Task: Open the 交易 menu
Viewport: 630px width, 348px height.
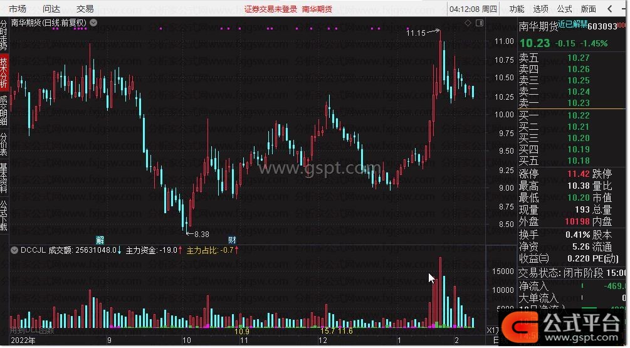Action: tap(85, 8)
